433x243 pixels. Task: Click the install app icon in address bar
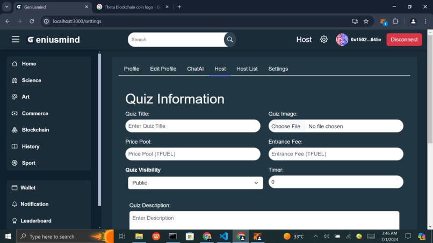(355, 21)
